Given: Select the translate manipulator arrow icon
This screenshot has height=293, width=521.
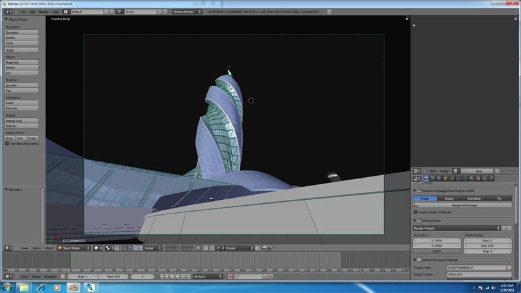Looking at the screenshot, I should [x=130, y=248].
